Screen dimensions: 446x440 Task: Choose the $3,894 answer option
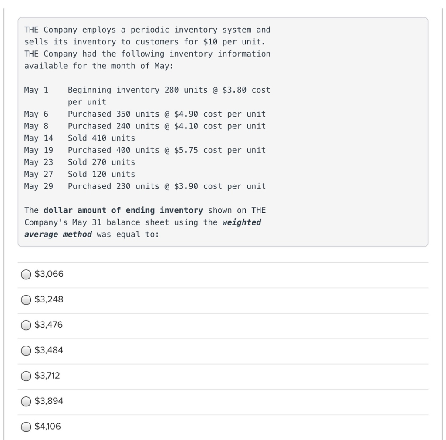pos(26,401)
